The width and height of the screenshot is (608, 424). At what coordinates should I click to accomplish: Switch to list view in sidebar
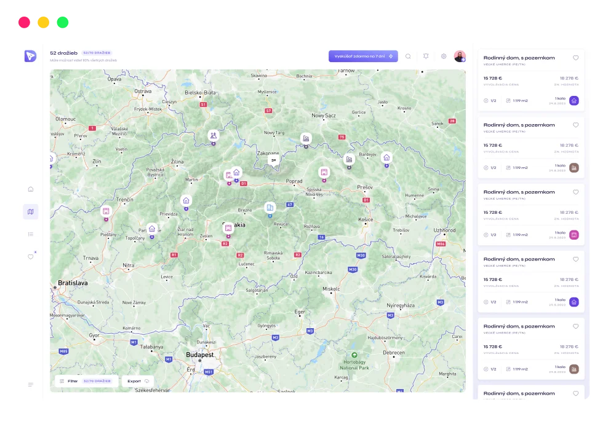pos(31,234)
